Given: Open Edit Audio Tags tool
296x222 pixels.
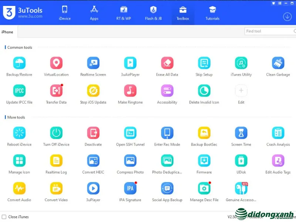Looking at the screenshot, I should (278, 161).
